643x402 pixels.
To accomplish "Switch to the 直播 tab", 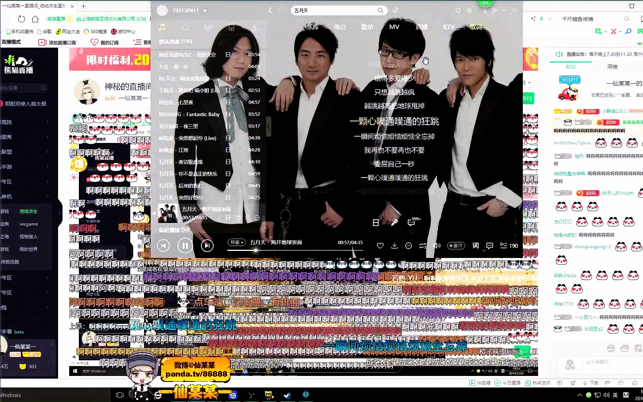I will click(421, 27).
